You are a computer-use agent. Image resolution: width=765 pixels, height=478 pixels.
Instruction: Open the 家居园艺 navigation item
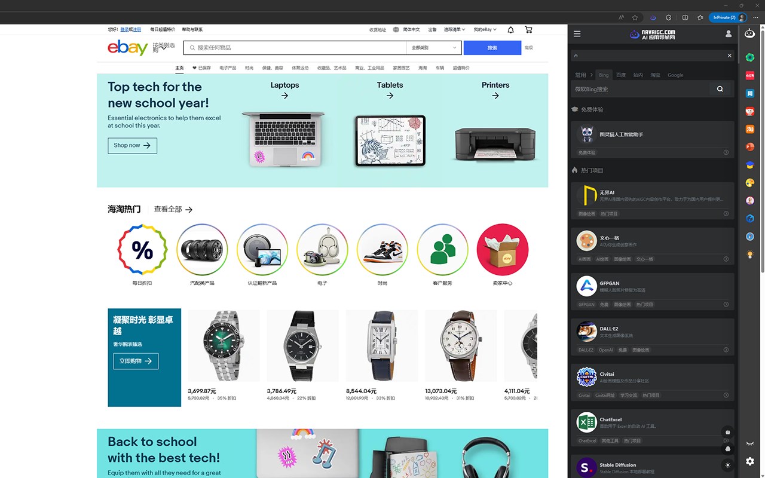[401, 68]
